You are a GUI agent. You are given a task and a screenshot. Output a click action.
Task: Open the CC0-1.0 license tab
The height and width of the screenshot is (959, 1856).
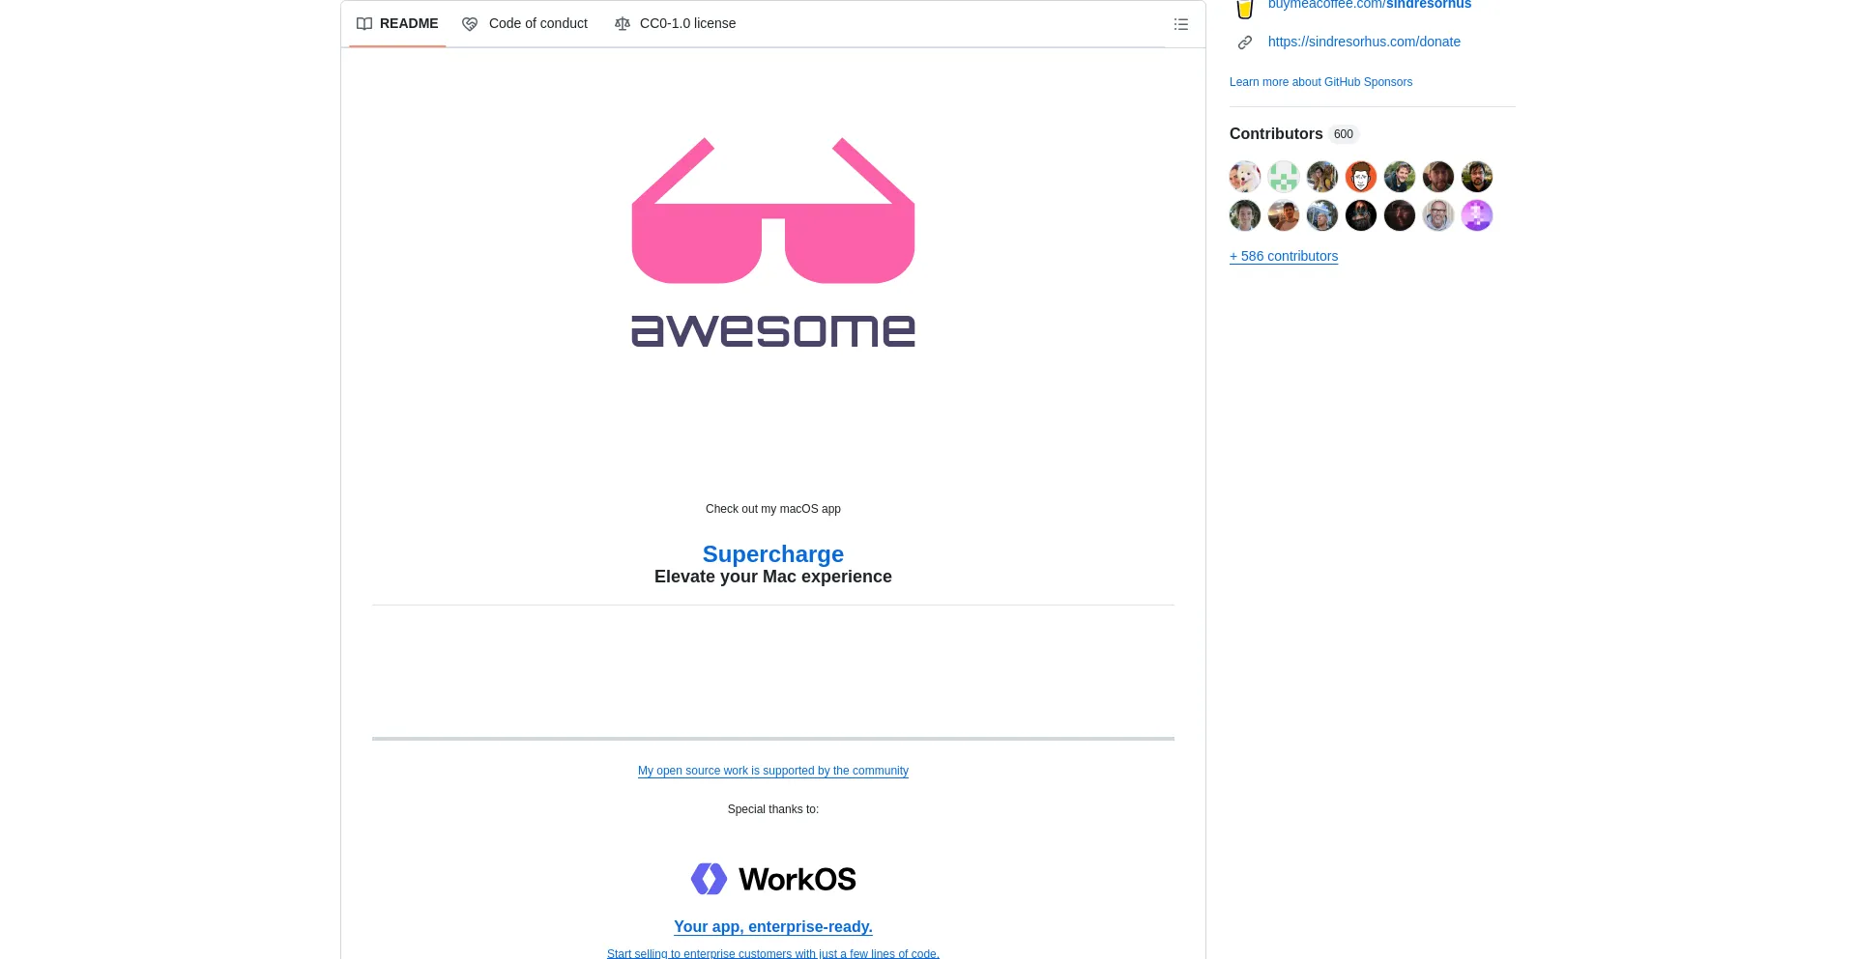[x=676, y=24]
